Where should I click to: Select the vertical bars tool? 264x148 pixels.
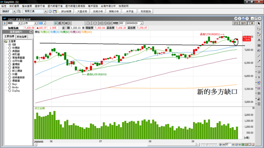point(259,93)
